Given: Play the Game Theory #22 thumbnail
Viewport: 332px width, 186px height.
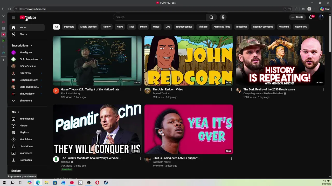Looking at the screenshot, I should click(97, 61).
